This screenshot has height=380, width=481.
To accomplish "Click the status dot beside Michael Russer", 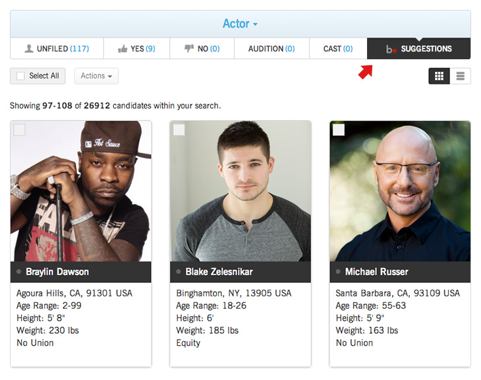I will (x=339, y=272).
